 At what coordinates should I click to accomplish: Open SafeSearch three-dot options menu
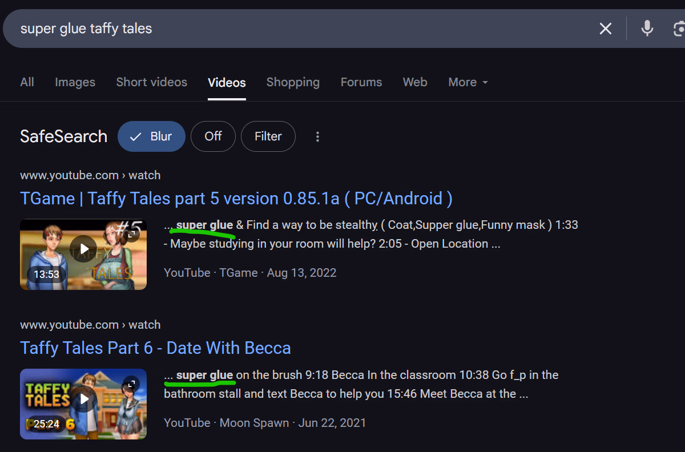pyautogui.click(x=318, y=136)
